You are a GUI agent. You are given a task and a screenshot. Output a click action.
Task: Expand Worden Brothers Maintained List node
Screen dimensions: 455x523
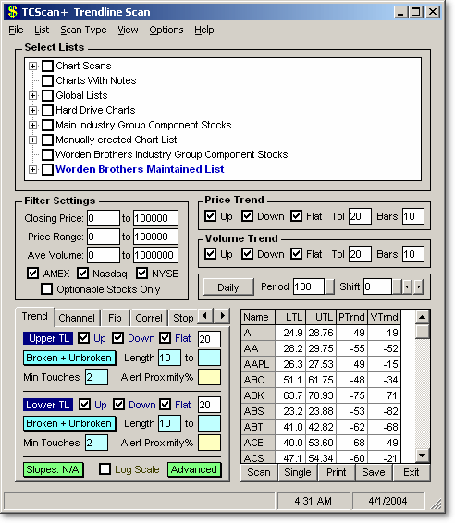[x=32, y=169]
